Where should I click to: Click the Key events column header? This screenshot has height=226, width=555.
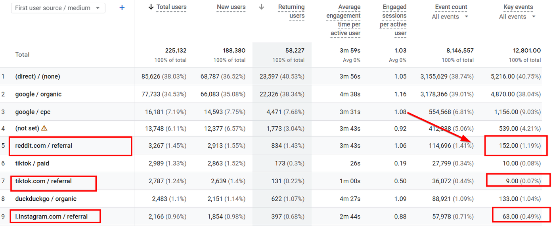tap(518, 7)
